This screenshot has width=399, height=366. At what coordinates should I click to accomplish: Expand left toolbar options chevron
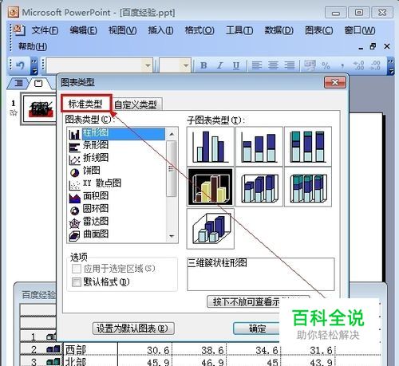pos(34,65)
